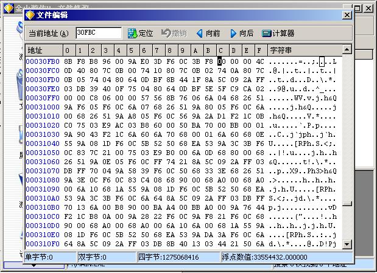The image size is (377, 273).
Task: Click byte 0D in row 00030FC0
Action: coord(68,71)
